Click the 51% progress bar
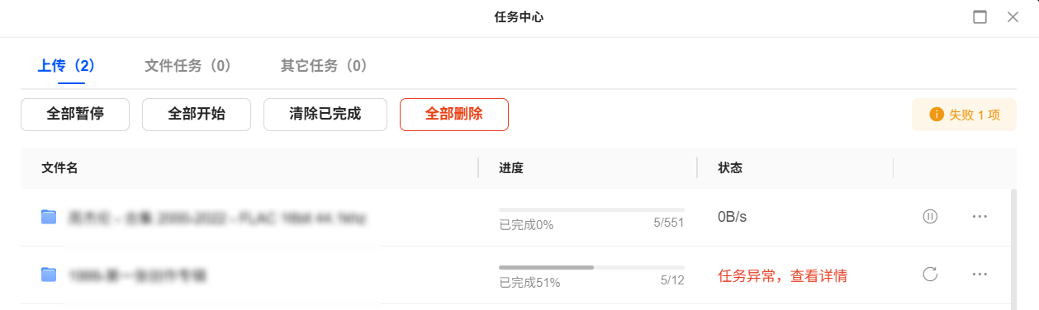This screenshot has width=1039, height=310. point(591,267)
